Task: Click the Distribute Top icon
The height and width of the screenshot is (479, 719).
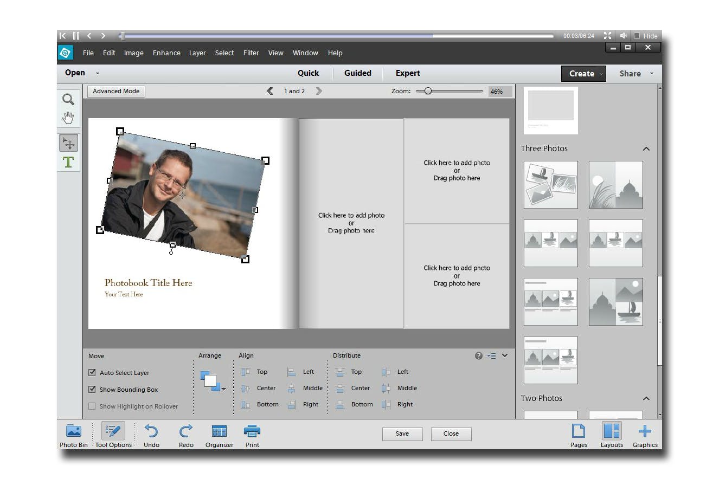Action: [340, 372]
